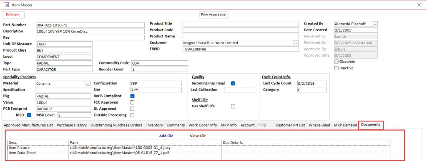The height and width of the screenshot is (161, 427).
Task: Click the Category field showing C
Action: click(x=312, y=89)
